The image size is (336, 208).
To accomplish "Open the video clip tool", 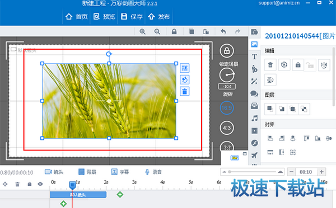I will coord(254,130).
